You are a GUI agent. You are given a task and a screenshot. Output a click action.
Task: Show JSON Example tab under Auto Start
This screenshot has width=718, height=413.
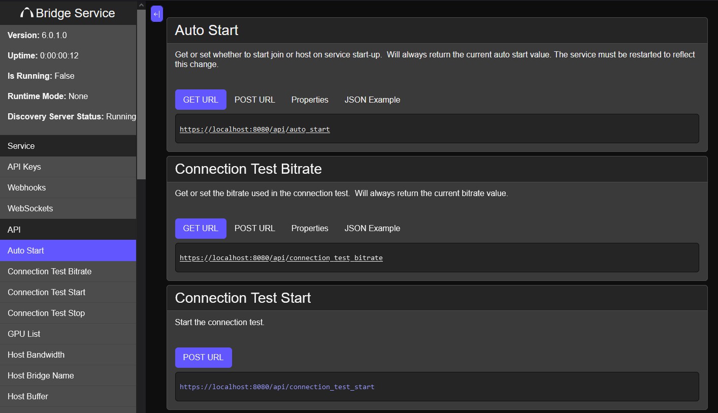click(x=372, y=100)
